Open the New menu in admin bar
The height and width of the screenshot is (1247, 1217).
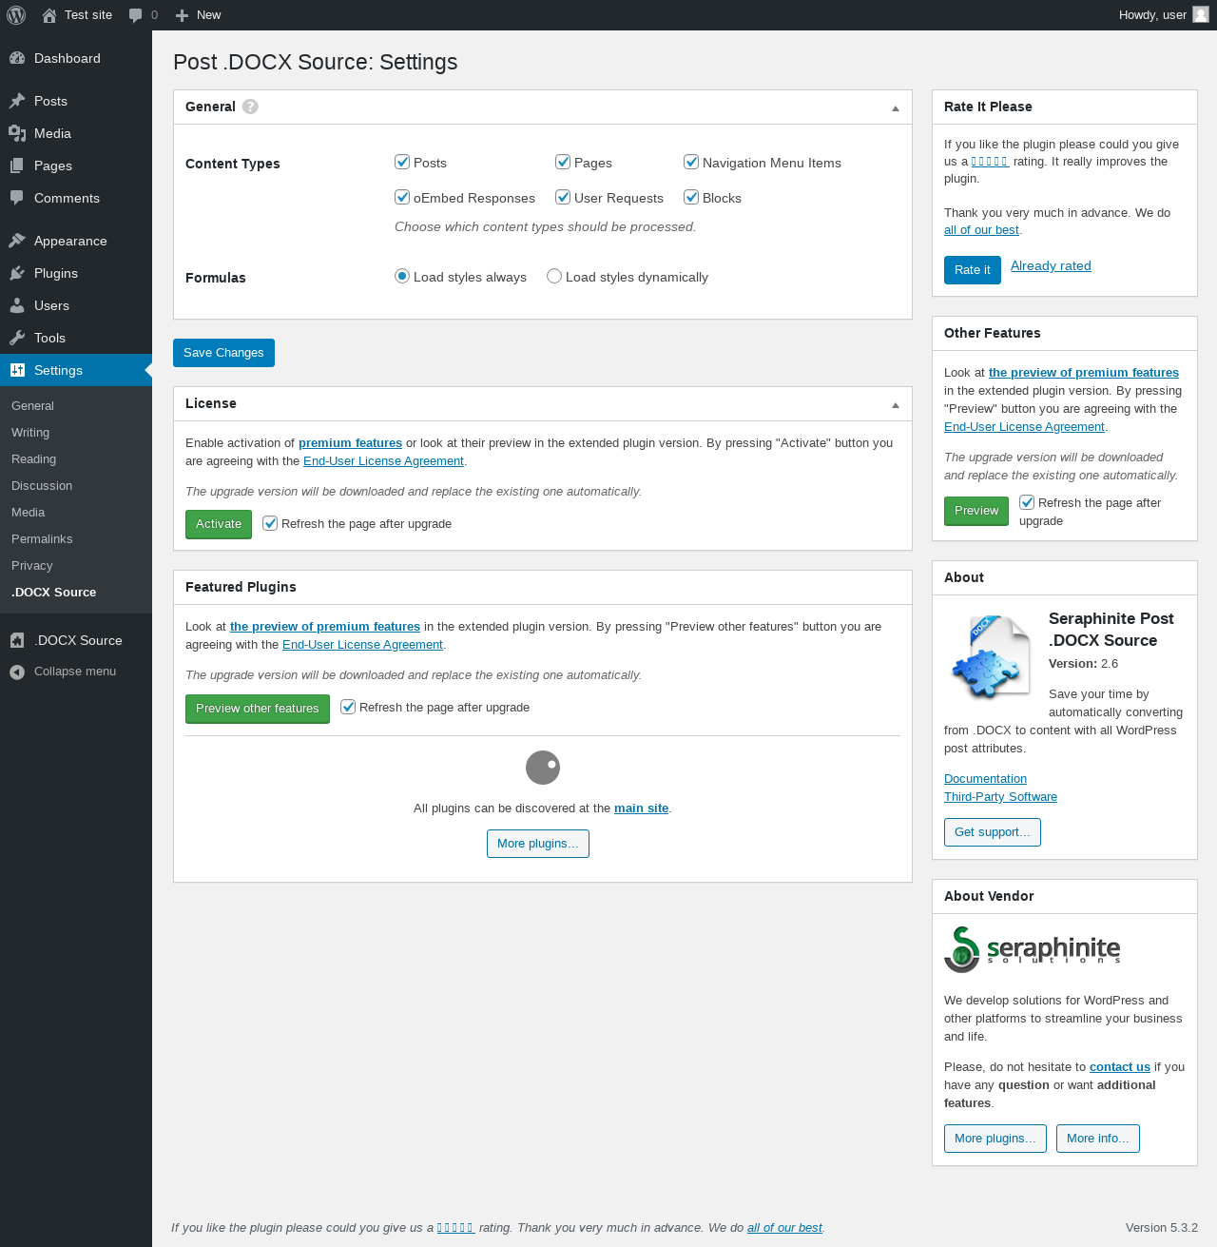click(198, 15)
